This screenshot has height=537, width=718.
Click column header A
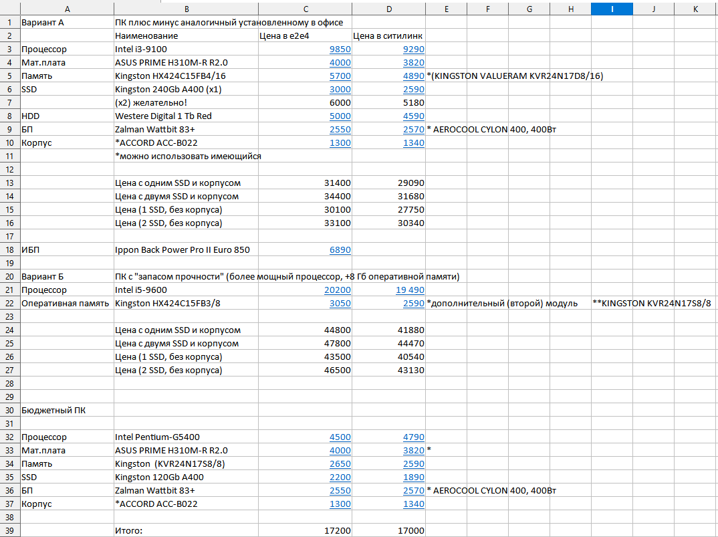[66, 9]
